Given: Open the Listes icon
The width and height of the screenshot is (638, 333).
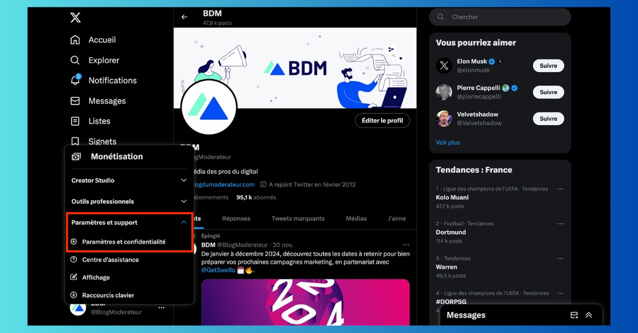Looking at the screenshot, I should point(75,121).
